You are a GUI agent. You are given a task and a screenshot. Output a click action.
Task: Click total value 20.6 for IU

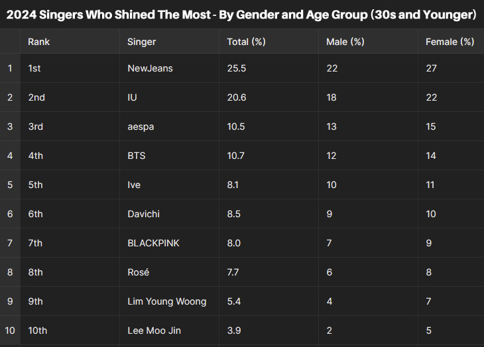coord(237,97)
